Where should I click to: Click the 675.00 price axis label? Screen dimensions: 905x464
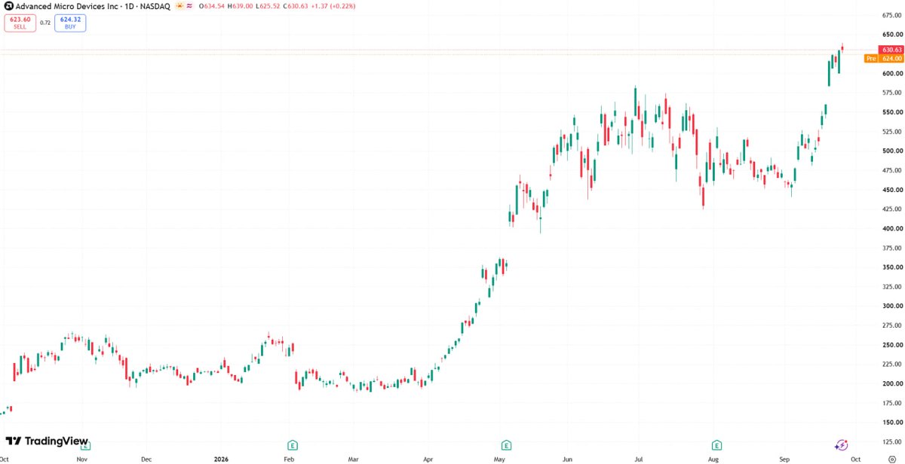point(892,15)
